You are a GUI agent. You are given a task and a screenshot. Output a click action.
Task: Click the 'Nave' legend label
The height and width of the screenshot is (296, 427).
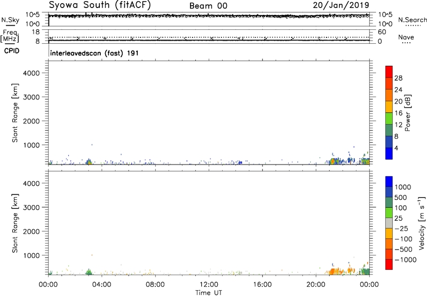406,37
